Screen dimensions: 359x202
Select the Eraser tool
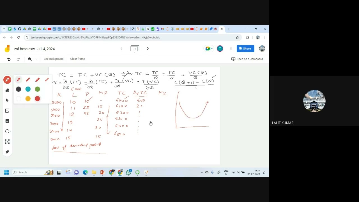click(x=7, y=90)
